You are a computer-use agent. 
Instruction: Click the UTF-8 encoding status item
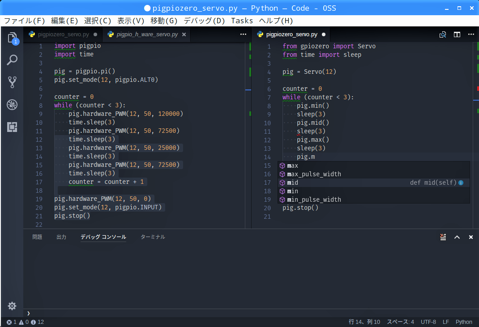(x=428, y=322)
